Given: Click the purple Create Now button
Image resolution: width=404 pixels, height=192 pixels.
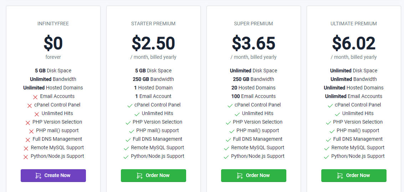Looking at the screenshot, I should 53,176.
